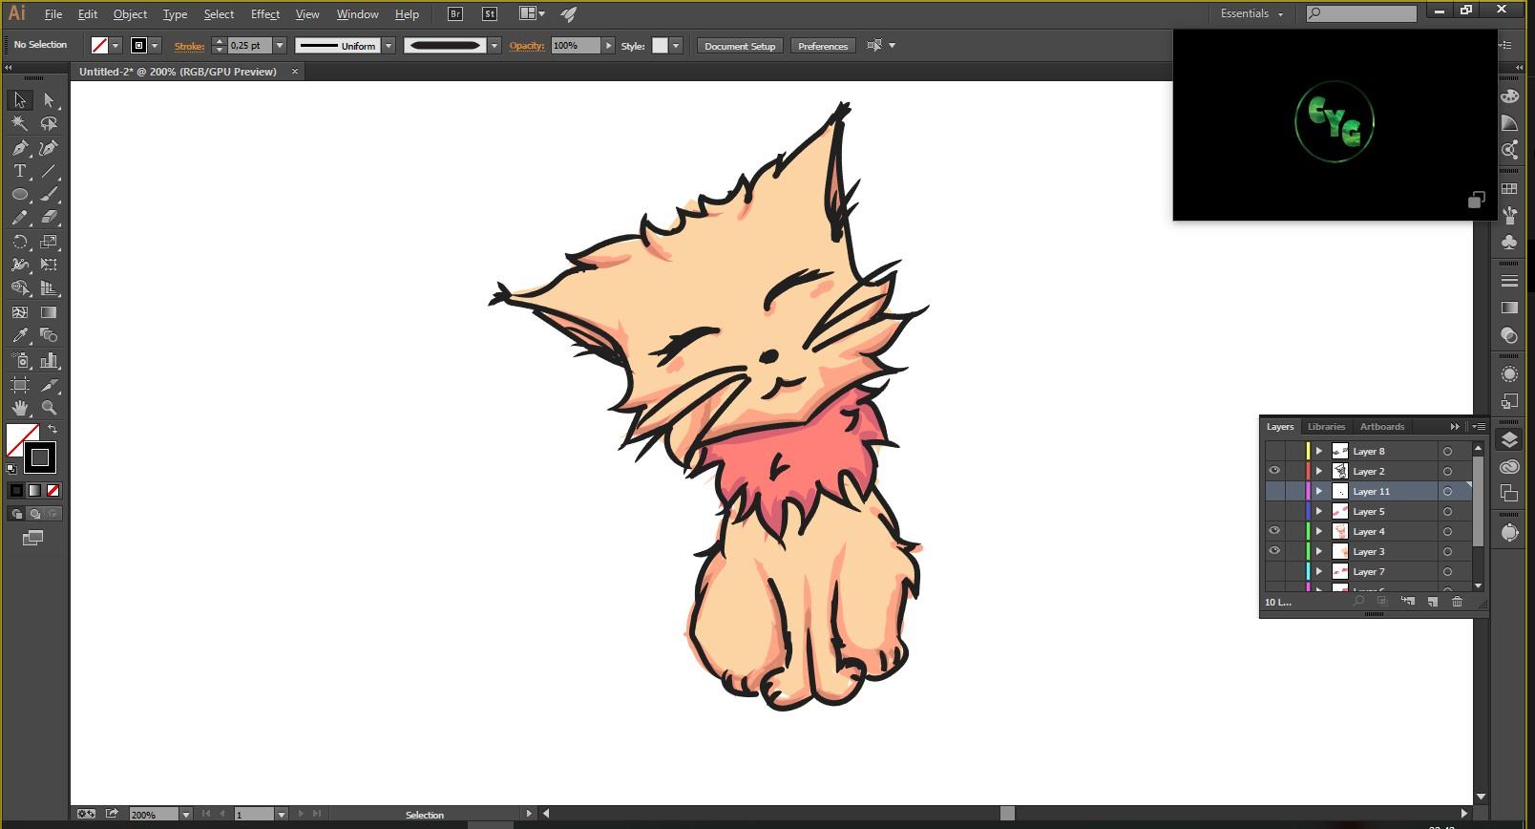Select the Eyedropper tool
The height and width of the screenshot is (829, 1535).
point(20,335)
